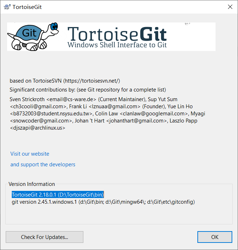The width and height of the screenshot is (238, 250).
Task: Click the Version Information group label
Action: [32, 184]
